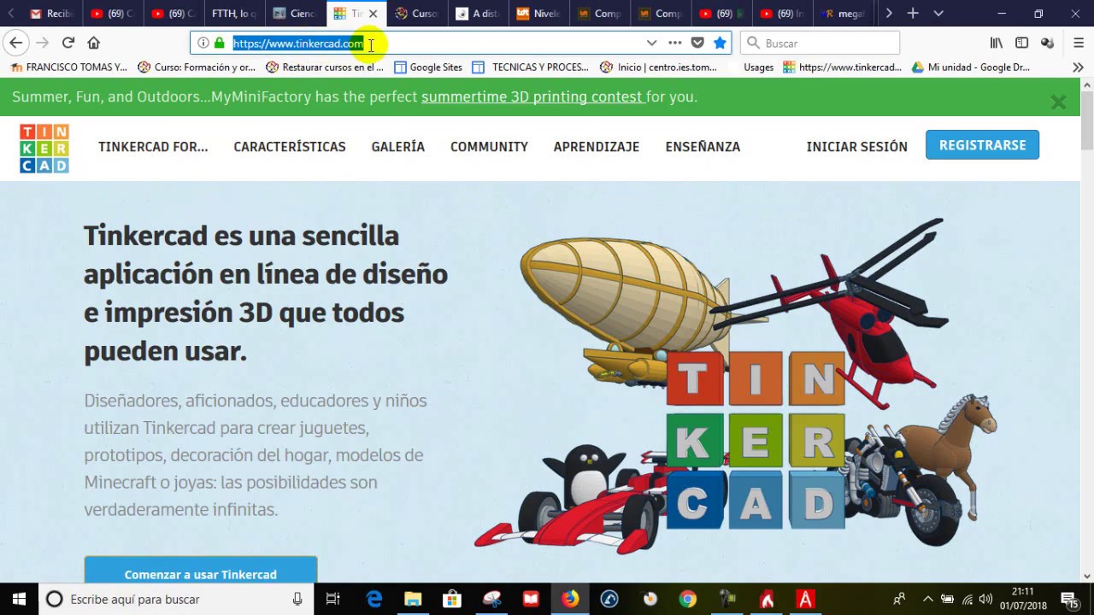Viewport: 1094px width, 615px height.
Task: Show sidebars icon in toolbar
Action: (1021, 43)
